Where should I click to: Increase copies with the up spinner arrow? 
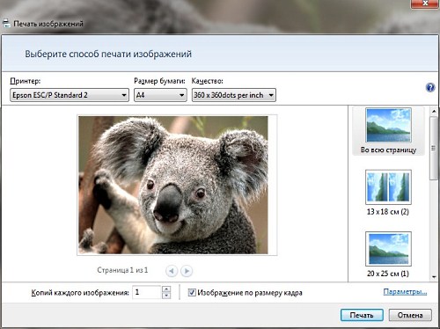(166, 289)
